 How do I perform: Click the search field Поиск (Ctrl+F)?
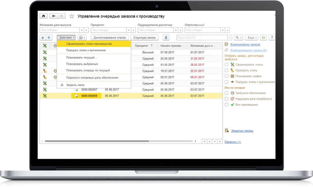pyautogui.click(x=202, y=37)
